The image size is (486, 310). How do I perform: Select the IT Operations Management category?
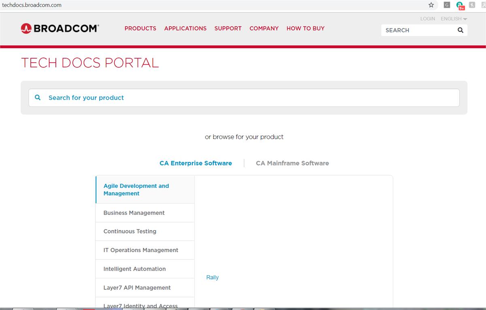[x=140, y=250]
